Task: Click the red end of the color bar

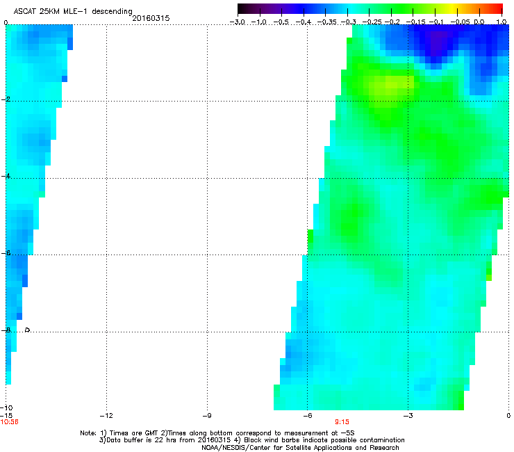Action: click(497, 8)
